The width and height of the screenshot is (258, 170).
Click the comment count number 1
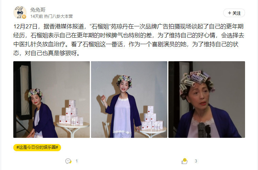coord(77,161)
